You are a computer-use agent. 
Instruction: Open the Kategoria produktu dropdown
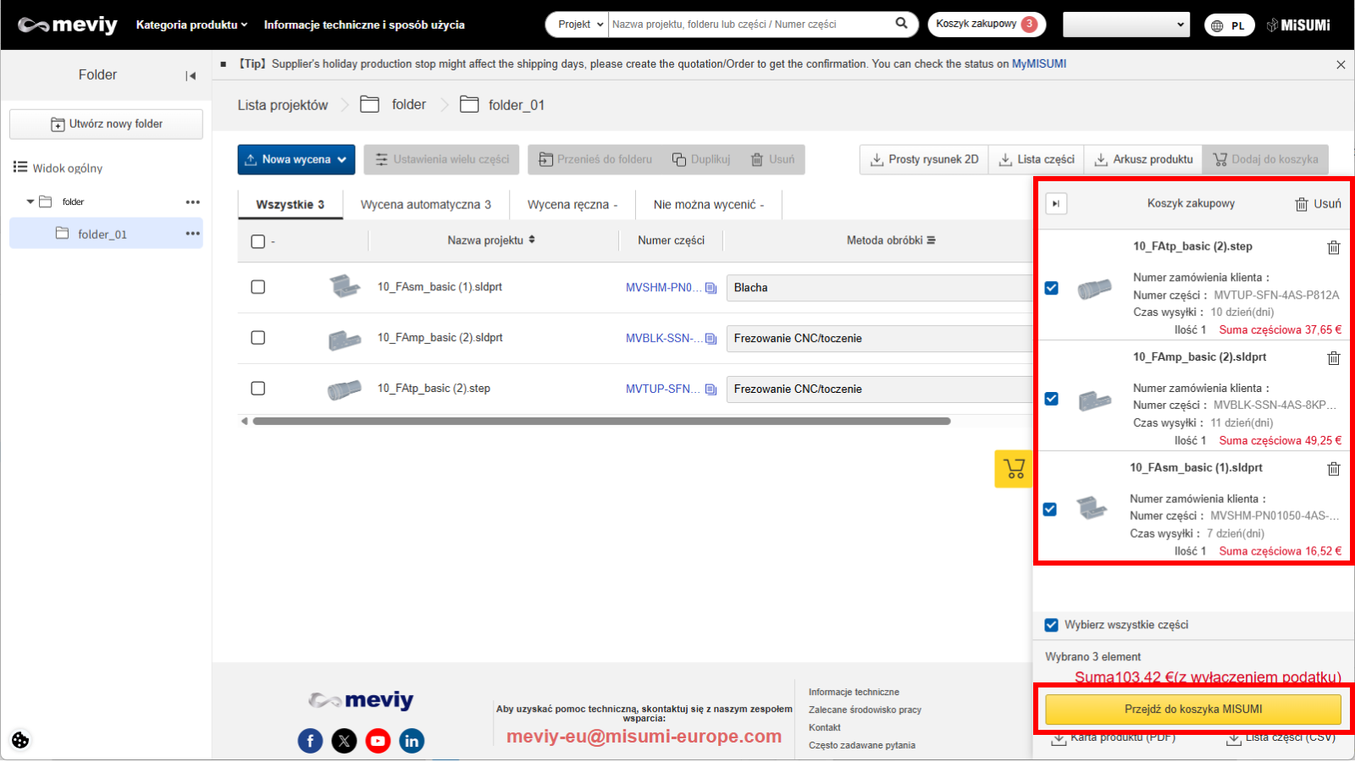pyautogui.click(x=191, y=25)
